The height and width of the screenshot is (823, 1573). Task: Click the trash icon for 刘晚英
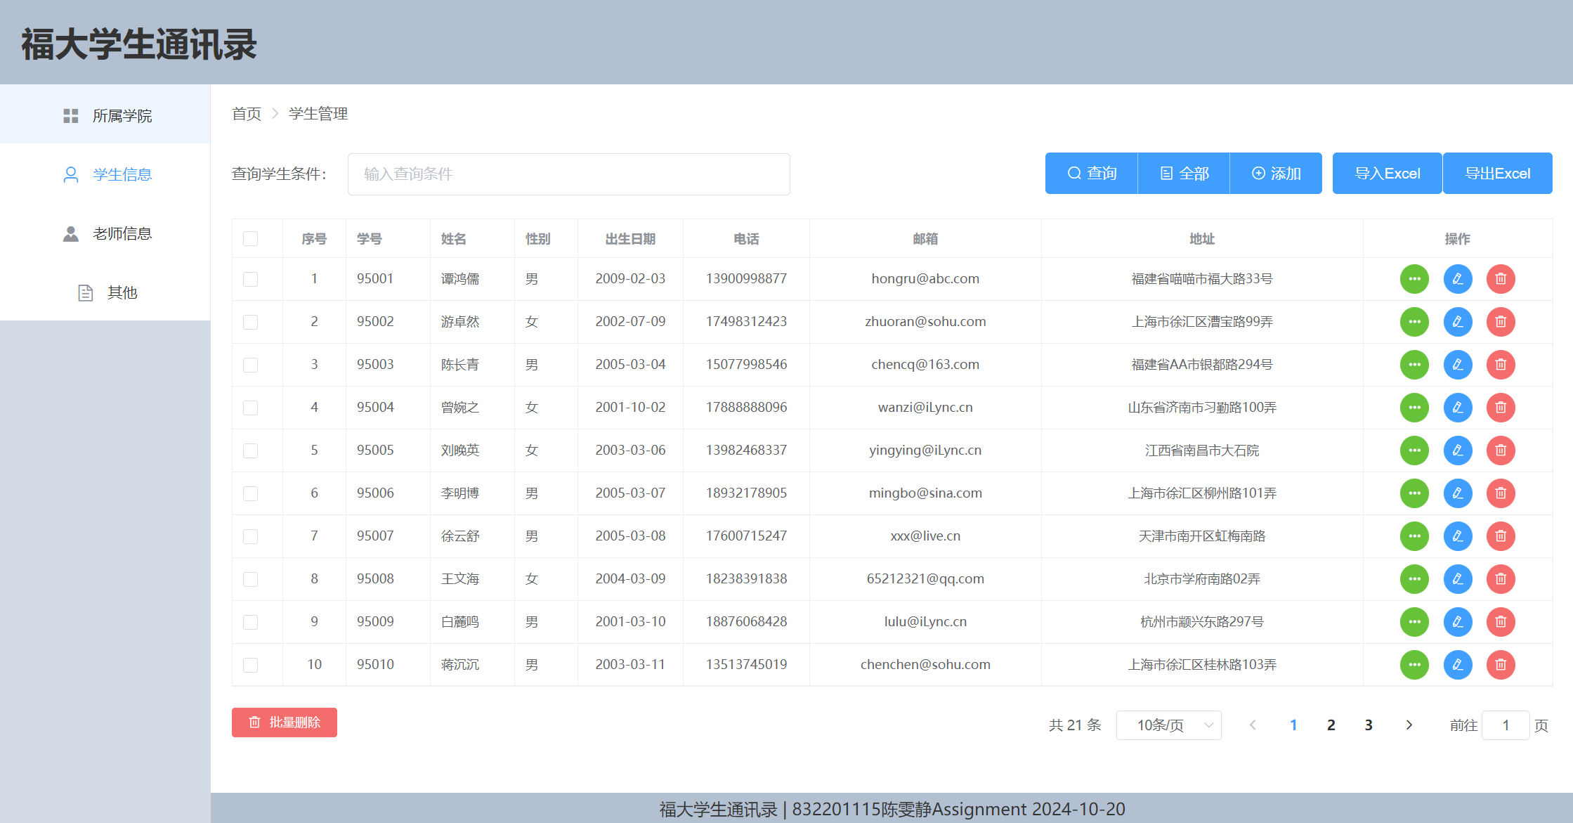(x=1501, y=451)
